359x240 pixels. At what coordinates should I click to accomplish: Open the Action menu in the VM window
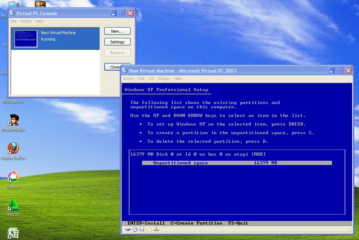[128, 79]
